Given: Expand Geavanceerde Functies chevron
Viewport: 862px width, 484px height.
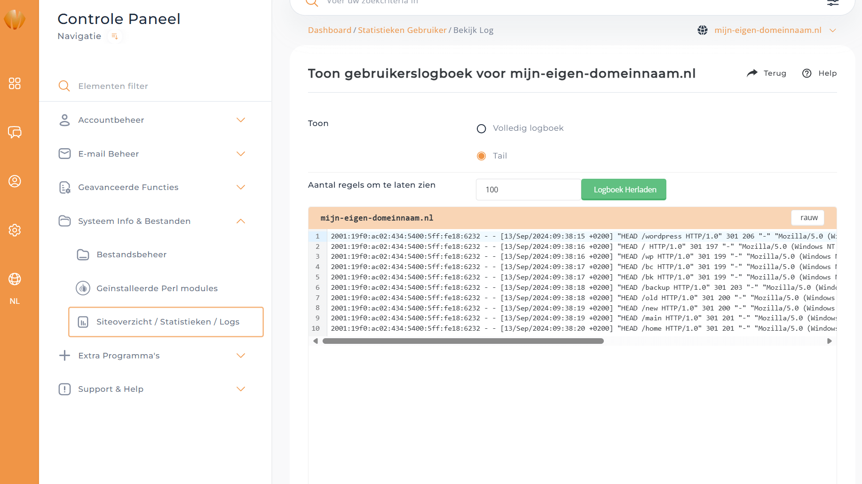Looking at the screenshot, I should click(241, 187).
